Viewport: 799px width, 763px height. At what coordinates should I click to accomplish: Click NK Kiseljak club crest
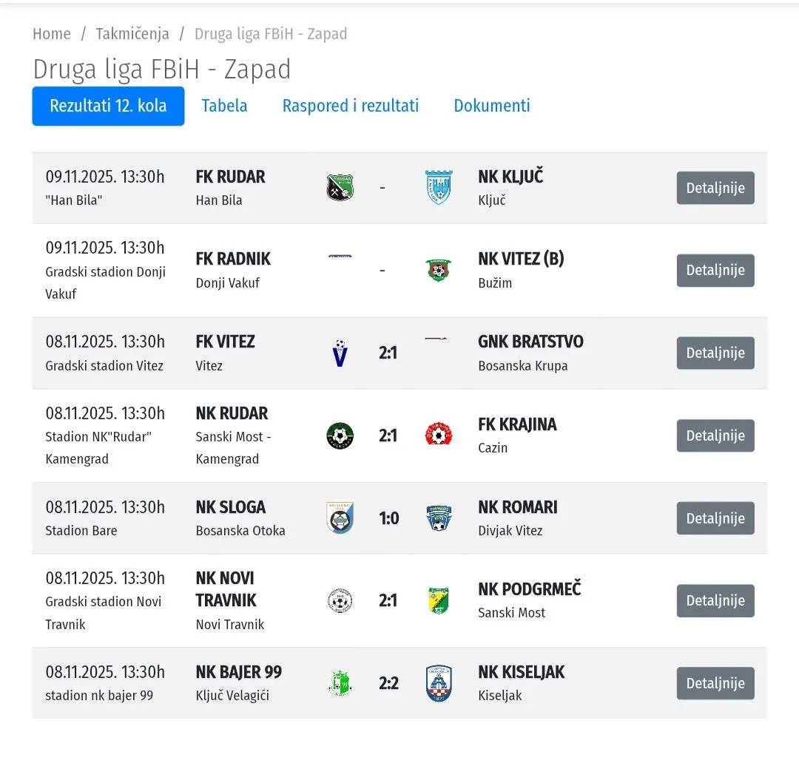438,683
